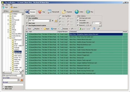Click the eraser icon at toolbar end
The width and height of the screenshot is (130, 92).
(x=98, y=29)
